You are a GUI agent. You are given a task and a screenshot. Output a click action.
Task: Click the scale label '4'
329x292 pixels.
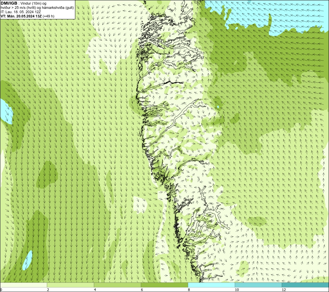click(x=95, y=290)
